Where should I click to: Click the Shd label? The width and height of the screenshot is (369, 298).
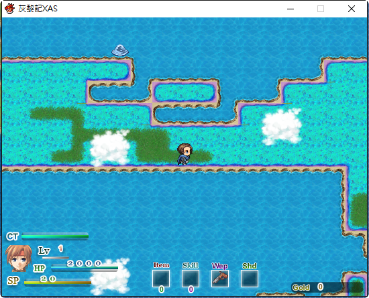pos(250,266)
